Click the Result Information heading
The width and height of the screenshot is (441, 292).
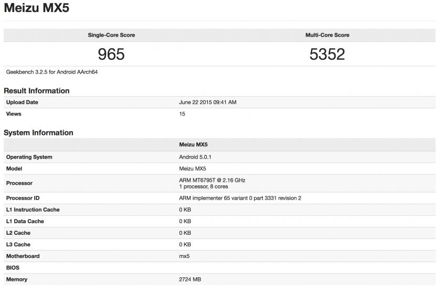(37, 91)
